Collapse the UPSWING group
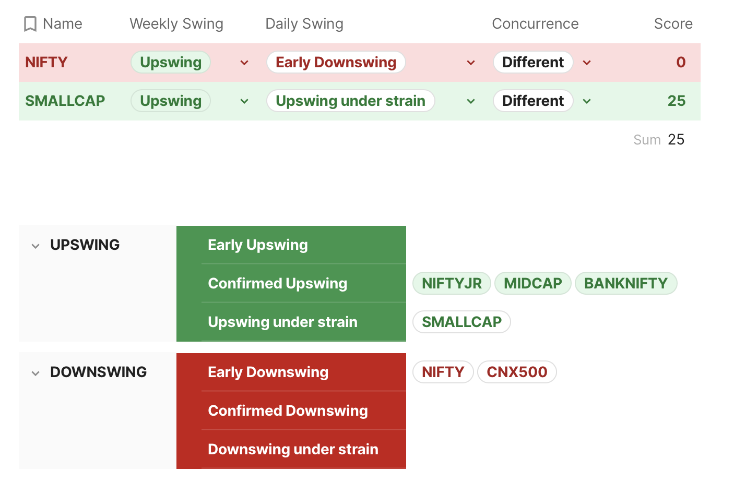The image size is (734, 483). 35,246
